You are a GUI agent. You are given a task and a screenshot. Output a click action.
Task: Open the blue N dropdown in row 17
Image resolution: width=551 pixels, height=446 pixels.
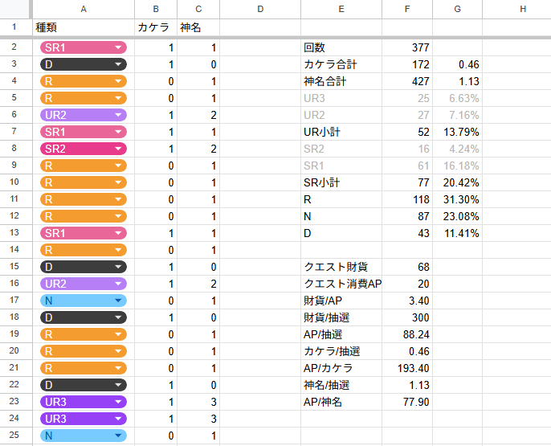point(119,301)
